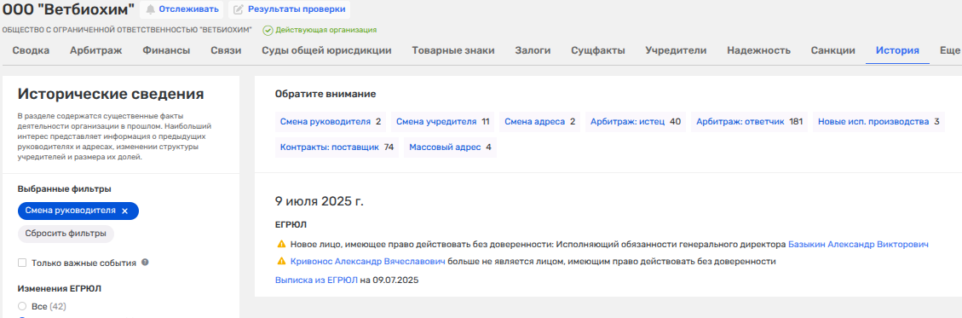Click the Изменения ЕГРЮЛ label
The width and height of the screenshot is (962, 318).
point(60,288)
